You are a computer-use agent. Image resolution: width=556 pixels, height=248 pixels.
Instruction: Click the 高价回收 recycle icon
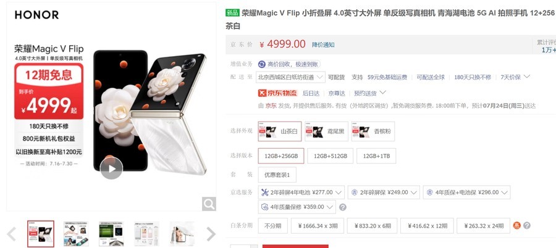point(262,64)
